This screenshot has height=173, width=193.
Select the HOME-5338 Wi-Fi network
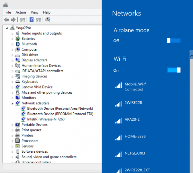[x=135, y=136]
